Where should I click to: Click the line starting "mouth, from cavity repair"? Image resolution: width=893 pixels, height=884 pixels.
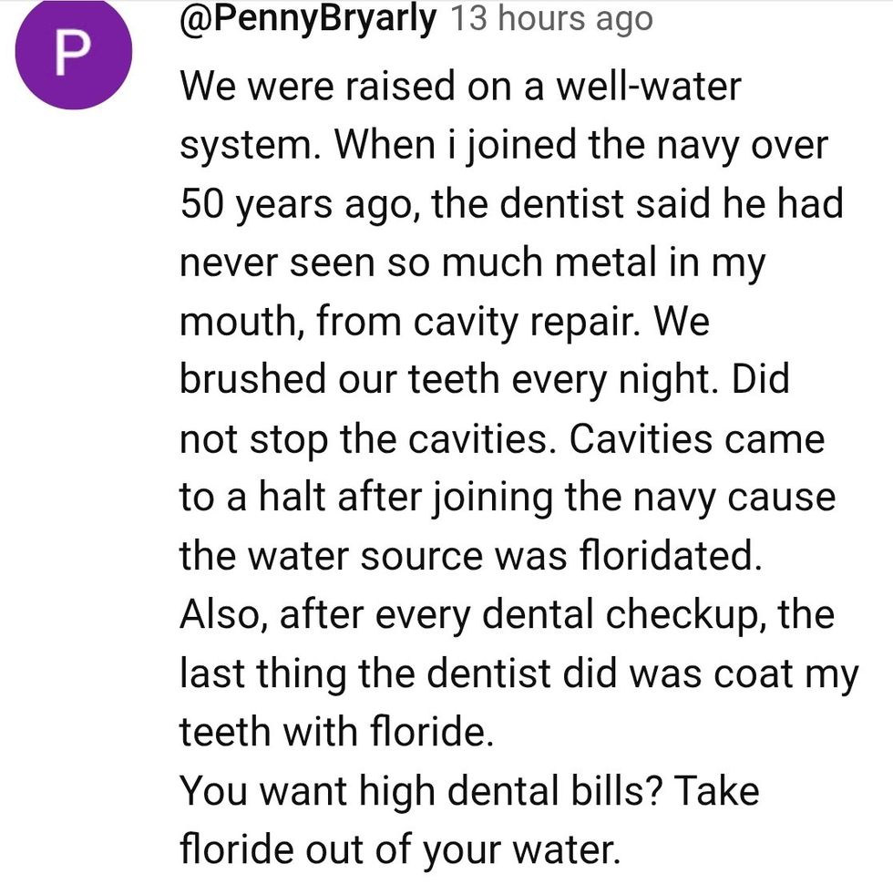[444, 324]
